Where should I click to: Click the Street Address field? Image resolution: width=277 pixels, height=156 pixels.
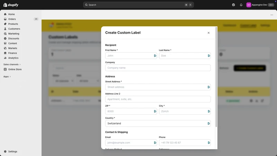click(158, 87)
